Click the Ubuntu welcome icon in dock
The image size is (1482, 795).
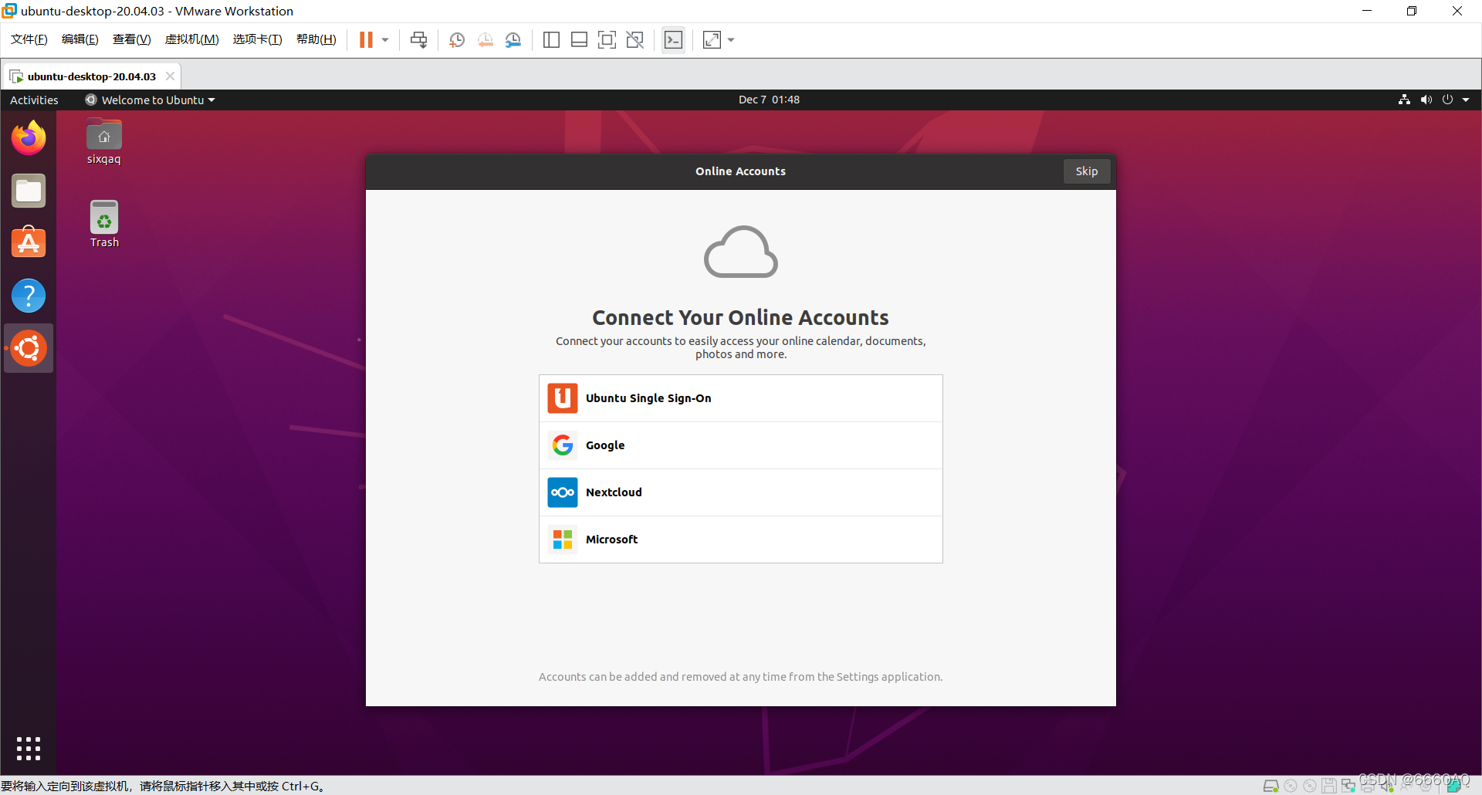[x=29, y=348]
